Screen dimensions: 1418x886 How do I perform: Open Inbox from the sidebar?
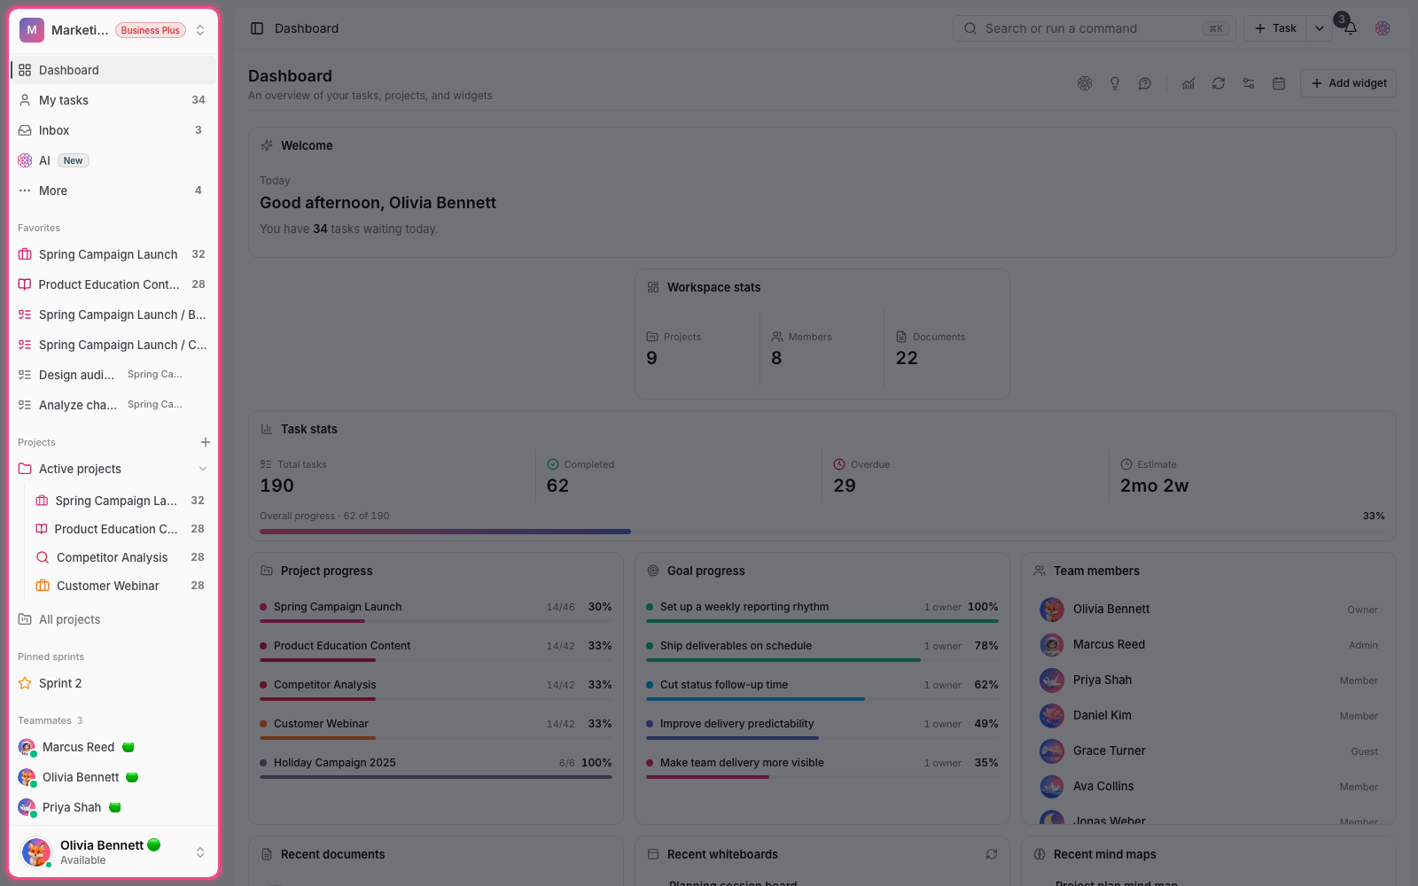[113, 130]
